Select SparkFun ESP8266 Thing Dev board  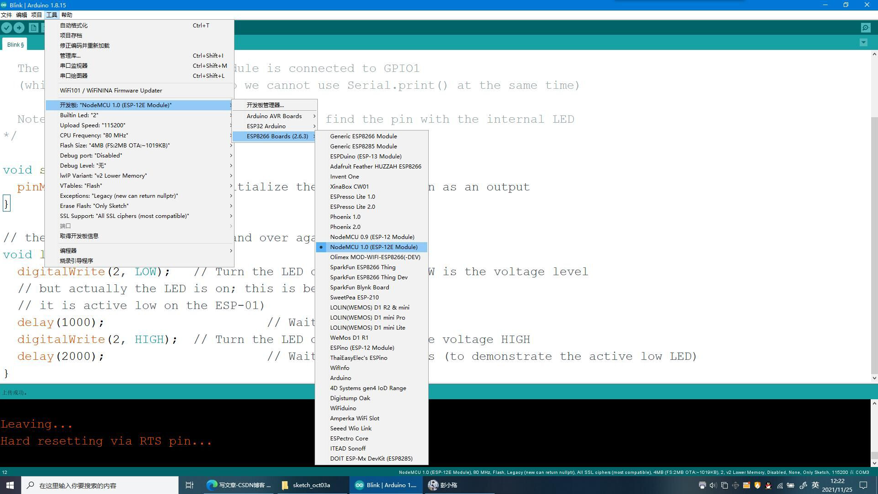pyautogui.click(x=372, y=277)
